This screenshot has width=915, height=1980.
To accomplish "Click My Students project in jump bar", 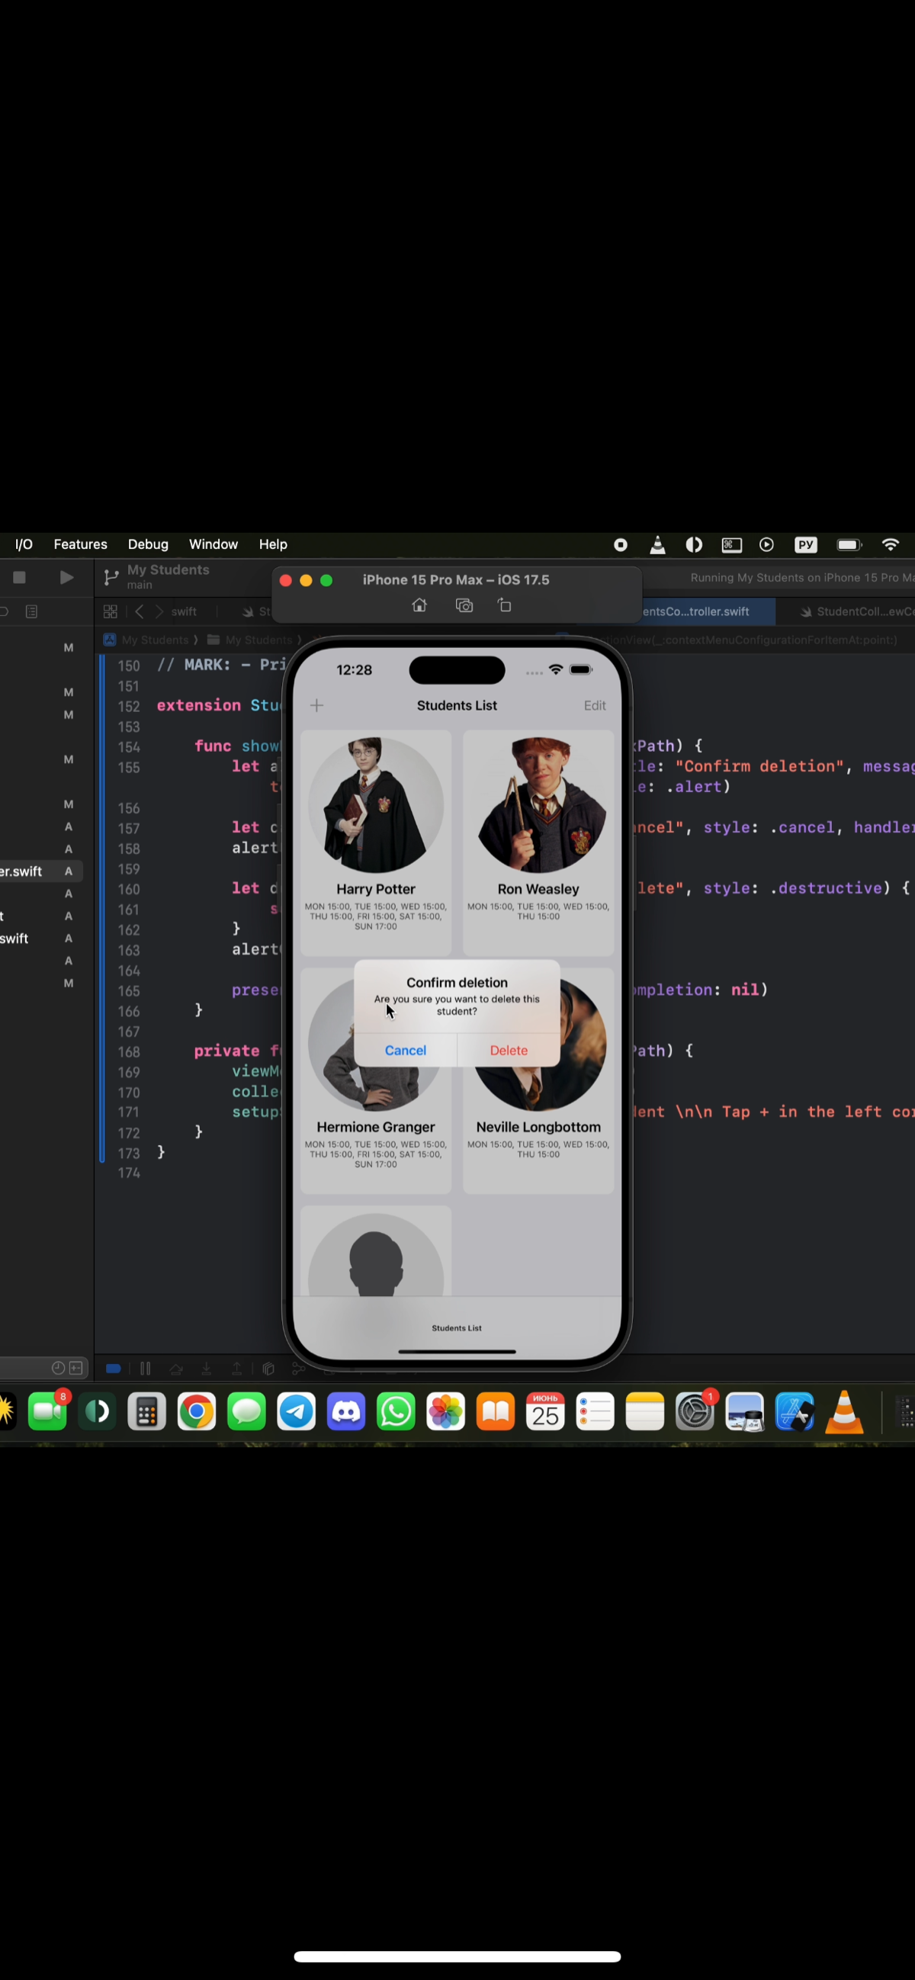I will [151, 640].
